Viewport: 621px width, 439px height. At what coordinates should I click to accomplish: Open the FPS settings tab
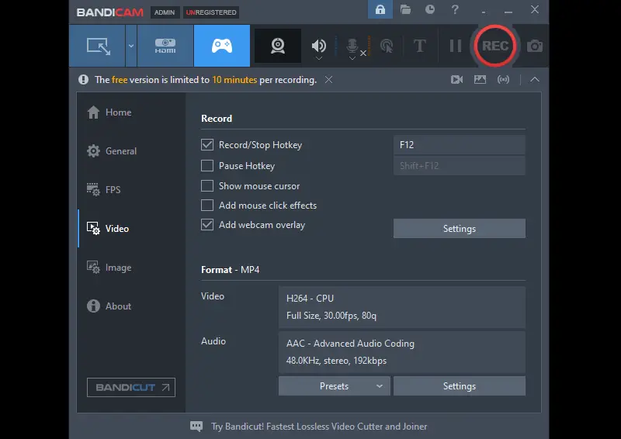pos(104,189)
